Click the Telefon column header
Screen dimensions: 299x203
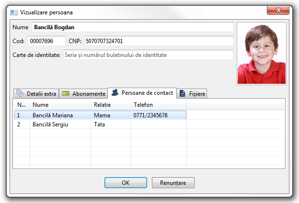(158, 104)
